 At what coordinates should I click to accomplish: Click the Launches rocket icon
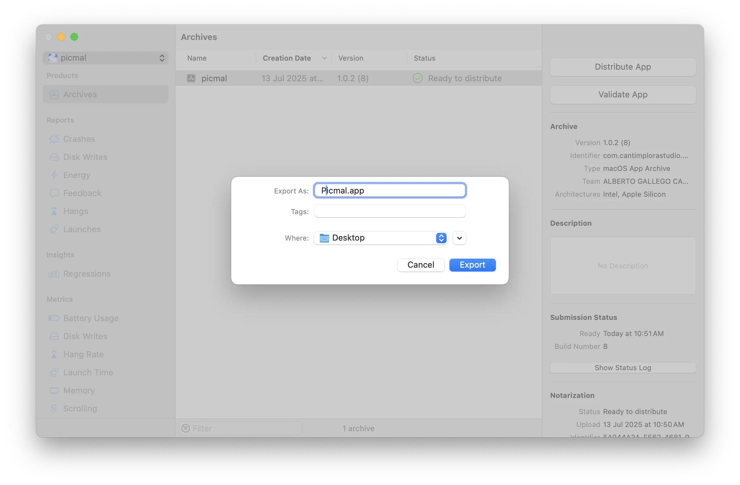tap(54, 229)
